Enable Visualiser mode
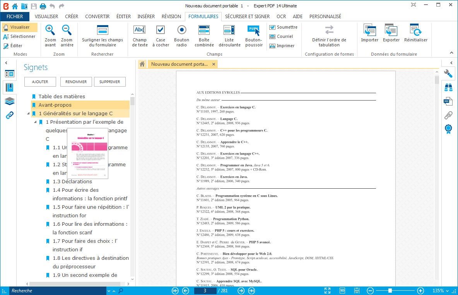This screenshot has height=295, width=458. [x=20, y=27]
